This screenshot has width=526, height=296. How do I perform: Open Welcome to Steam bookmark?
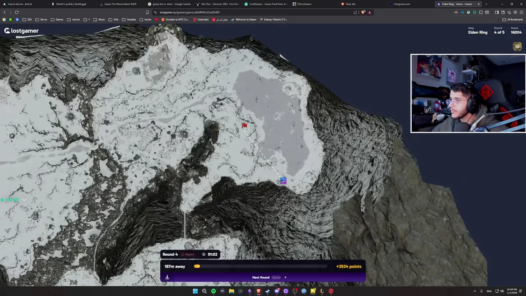[244, 19]
